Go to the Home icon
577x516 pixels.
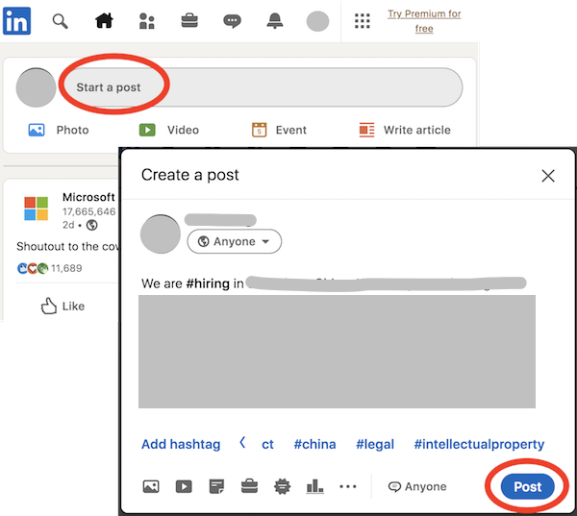tap(104, 20)
